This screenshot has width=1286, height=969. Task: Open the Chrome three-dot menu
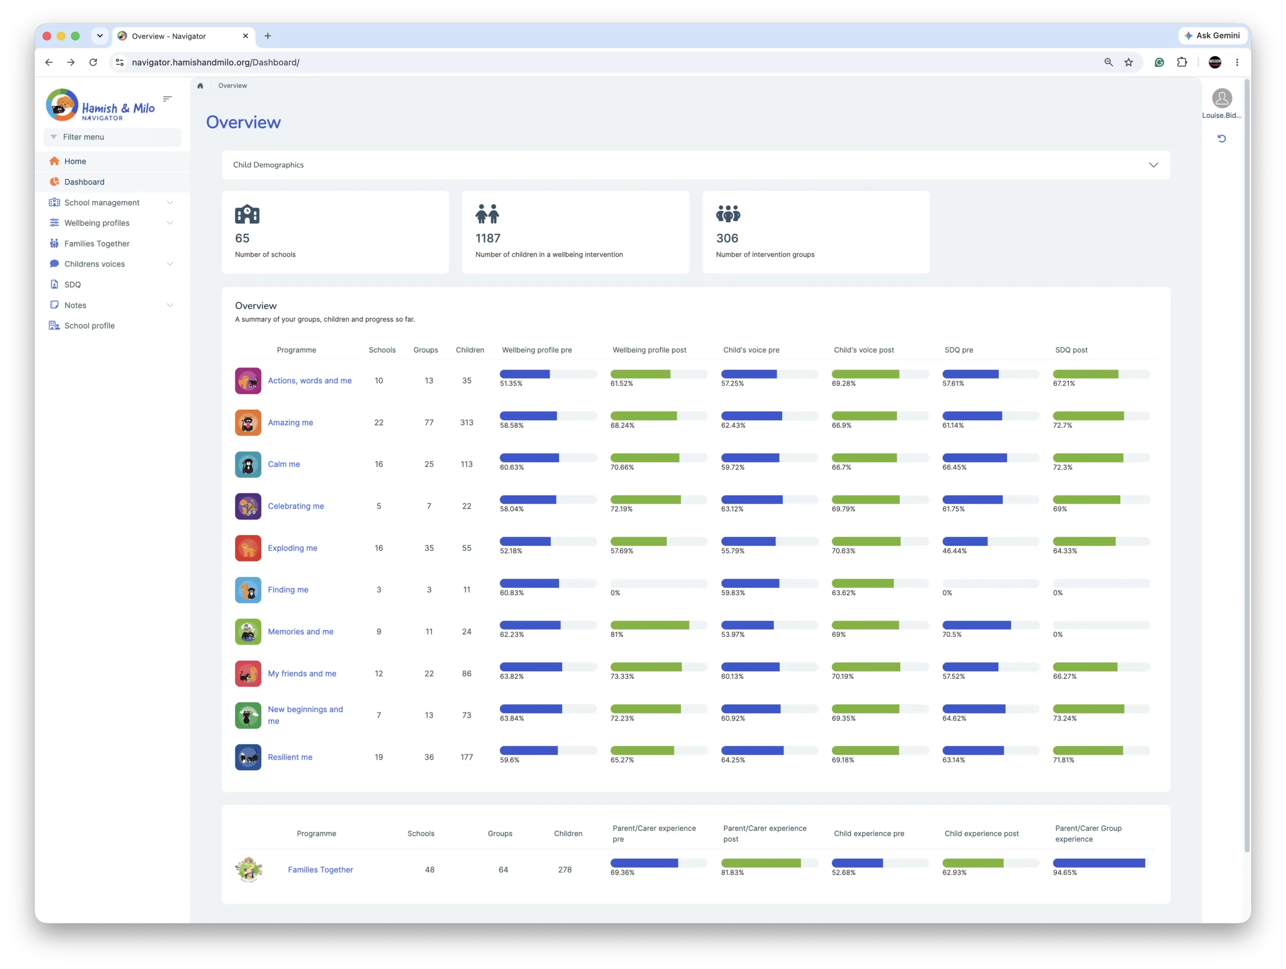(x=1237, y=62)
